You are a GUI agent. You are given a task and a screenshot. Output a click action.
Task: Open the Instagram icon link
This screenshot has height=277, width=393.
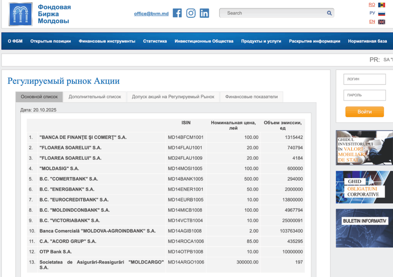point(191,13)
